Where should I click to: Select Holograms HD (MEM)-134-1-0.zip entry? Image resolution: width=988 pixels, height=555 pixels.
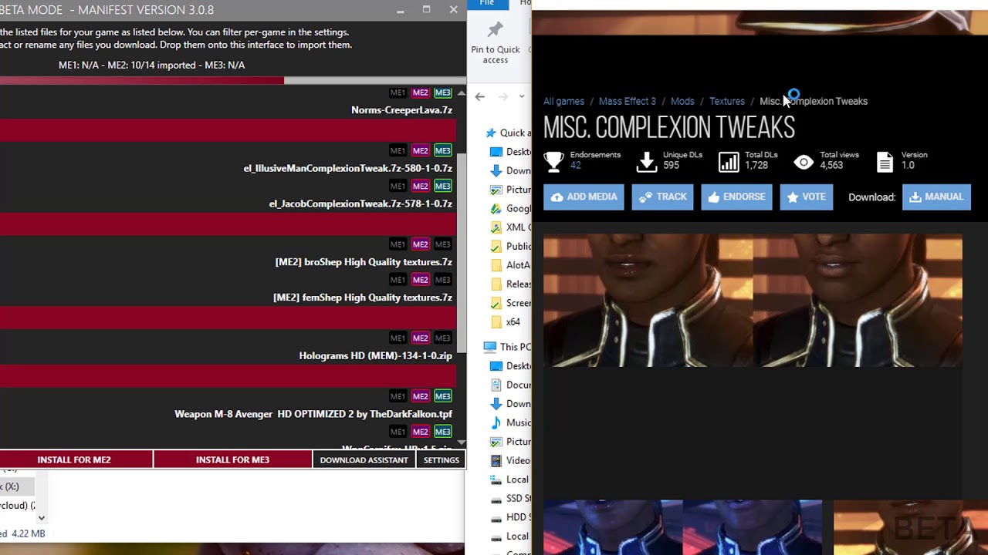pyautogui.click(x=375, y=356)
